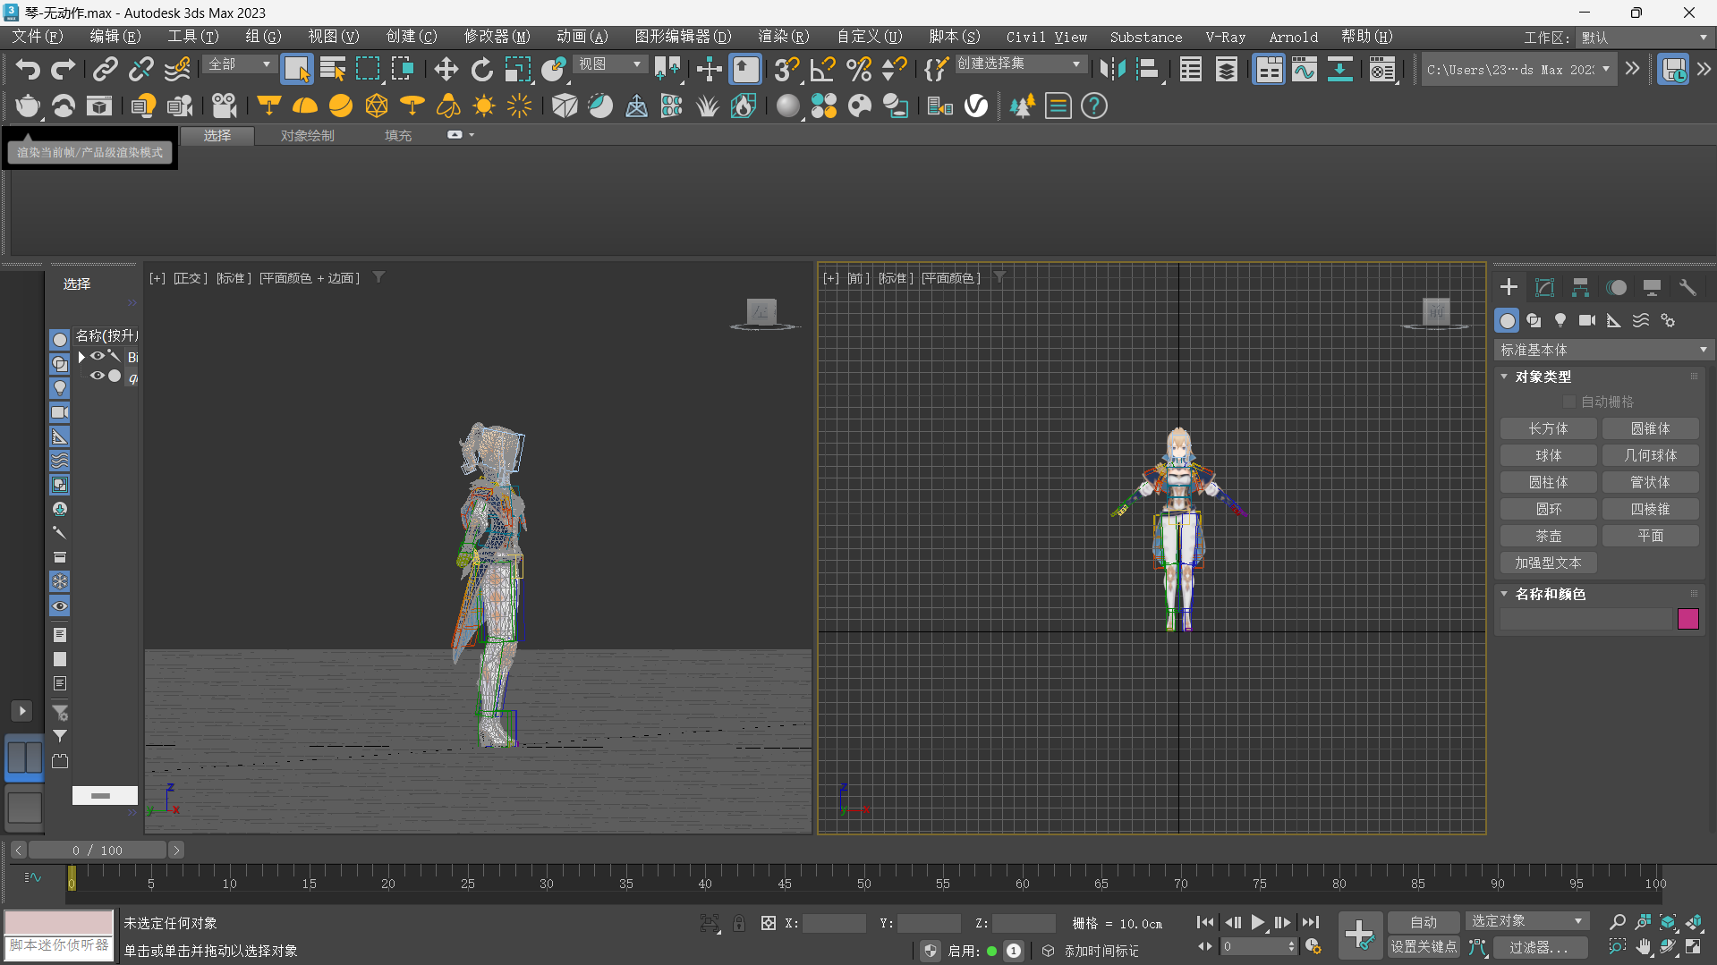Click the 球体 sphere button
This screenshot has width=1717, height=965.
(1548, 455)
